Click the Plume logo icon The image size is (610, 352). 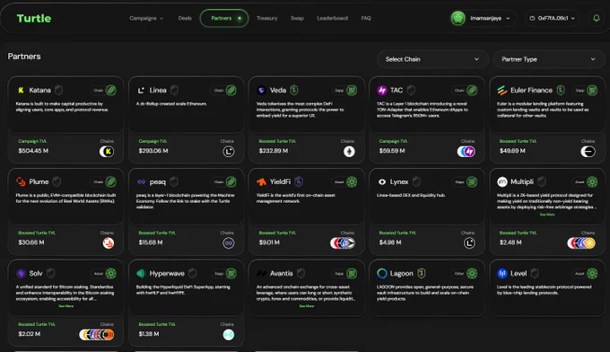point(21,181)
